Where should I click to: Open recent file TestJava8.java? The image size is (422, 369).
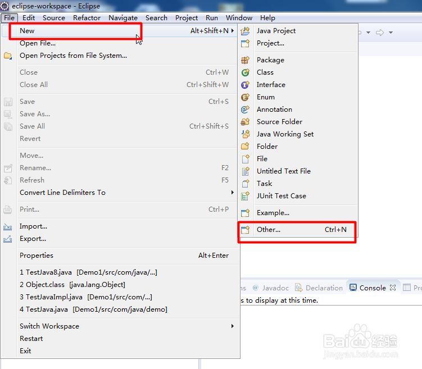click(x=120, y=272)
